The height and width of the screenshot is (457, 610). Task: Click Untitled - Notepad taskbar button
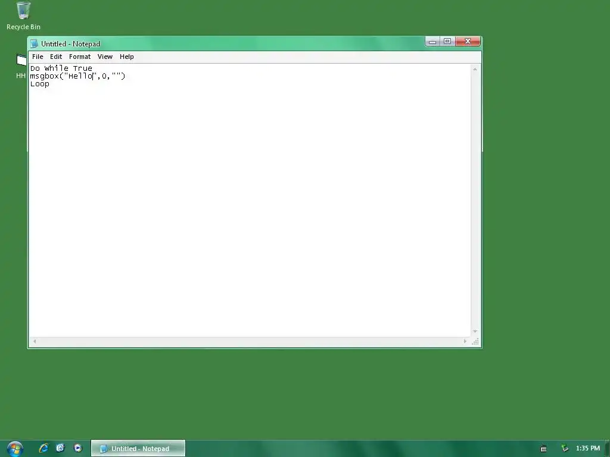[138, 449]
